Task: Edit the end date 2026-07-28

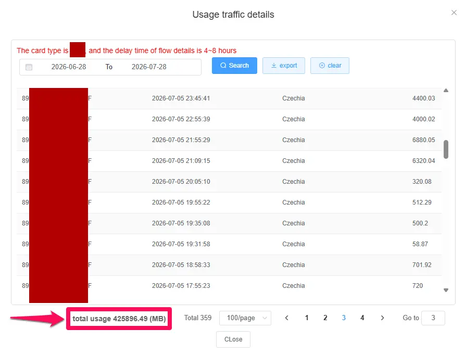Action: (x=149, y=67)
